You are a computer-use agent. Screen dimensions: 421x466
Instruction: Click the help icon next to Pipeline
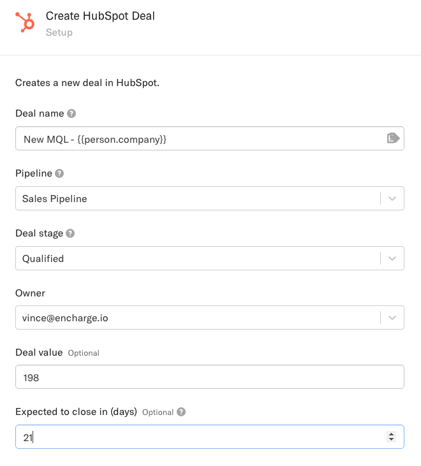tap(59, 173)
